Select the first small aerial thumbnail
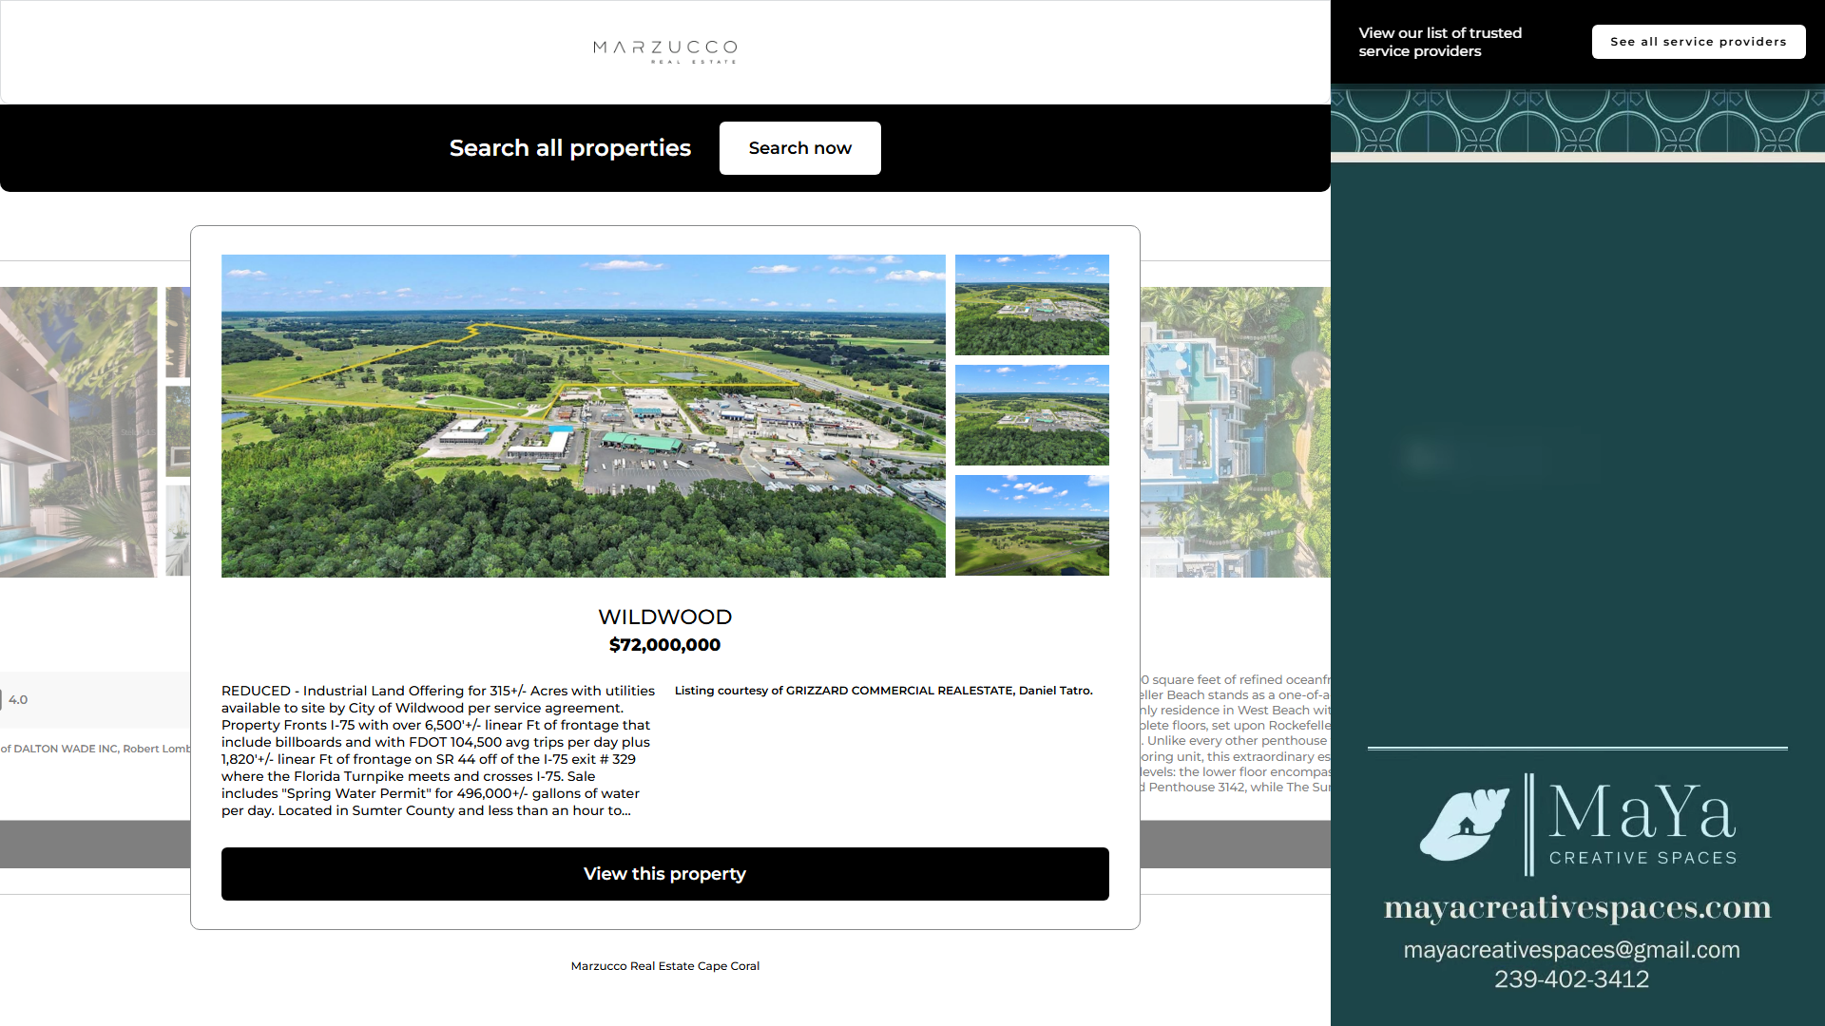 [x=1031, y=305]
